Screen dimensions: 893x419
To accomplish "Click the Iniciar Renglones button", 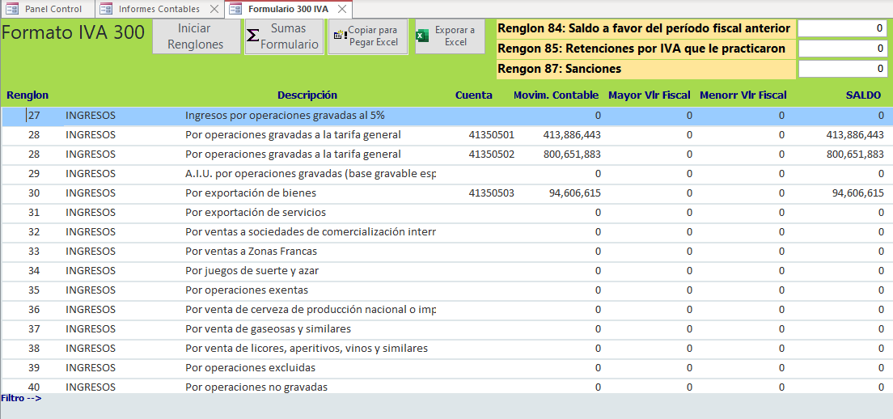I will [197, 36].
